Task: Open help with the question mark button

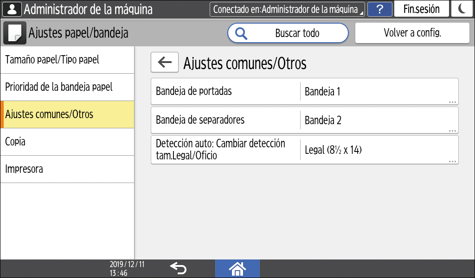Action: pyautogui.click(x=380, y=9)
